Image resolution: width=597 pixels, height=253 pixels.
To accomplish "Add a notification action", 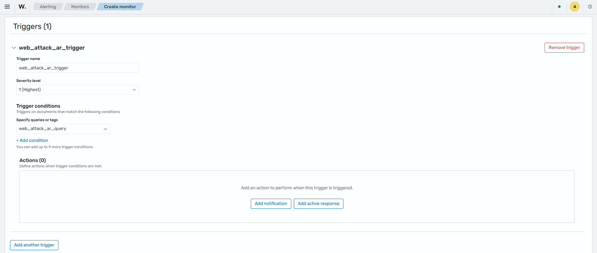I will pyautogui.click(x=271, y=204).
